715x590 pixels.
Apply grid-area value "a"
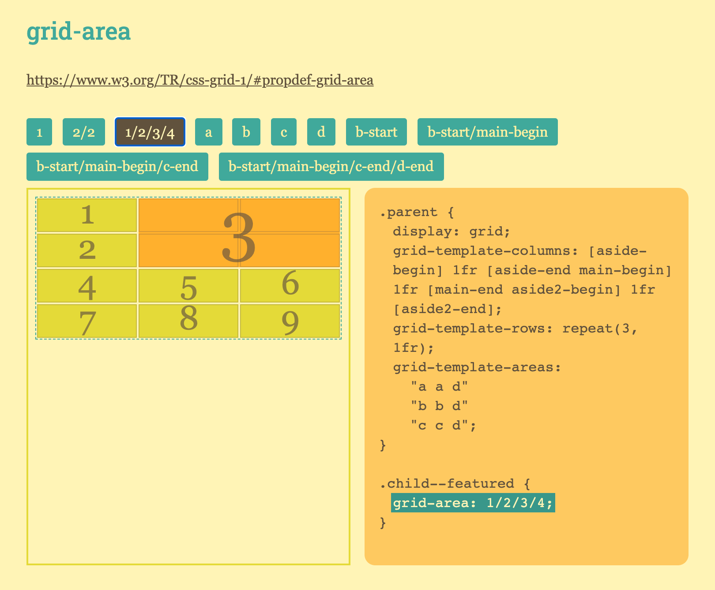tap(208, 131)
